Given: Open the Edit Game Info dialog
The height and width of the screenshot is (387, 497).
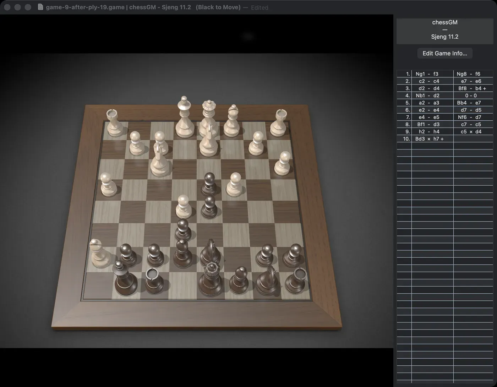Looking at the screenshot, I should (445, 53).
